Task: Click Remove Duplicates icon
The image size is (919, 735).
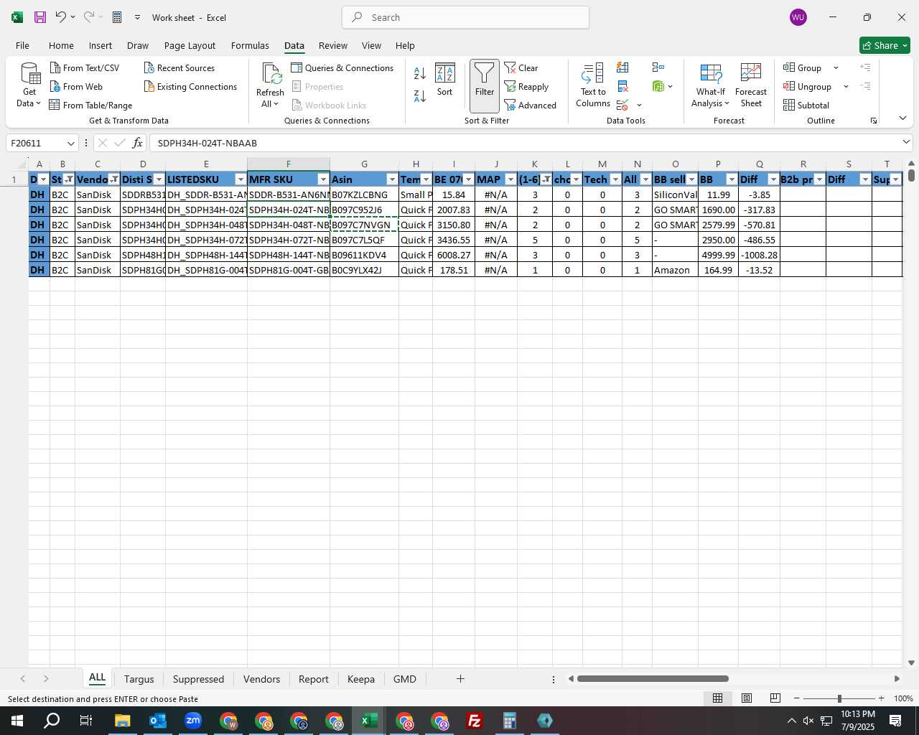Action: tap(622, 86)
